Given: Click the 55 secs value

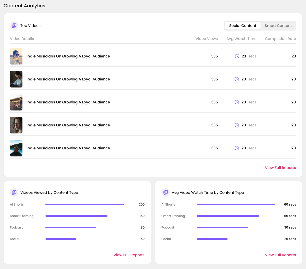Looking at the screenshot, I should pos(290,216).
